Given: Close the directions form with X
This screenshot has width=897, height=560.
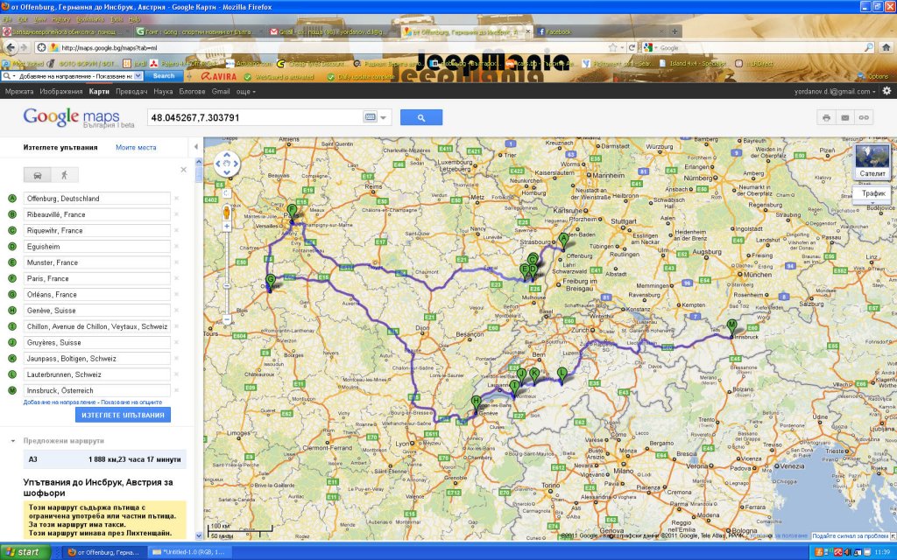Looking at the screenshot, I should (184, 170).
